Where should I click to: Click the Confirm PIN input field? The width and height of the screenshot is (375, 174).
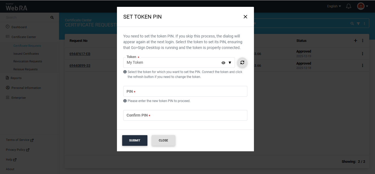point(185,115)
